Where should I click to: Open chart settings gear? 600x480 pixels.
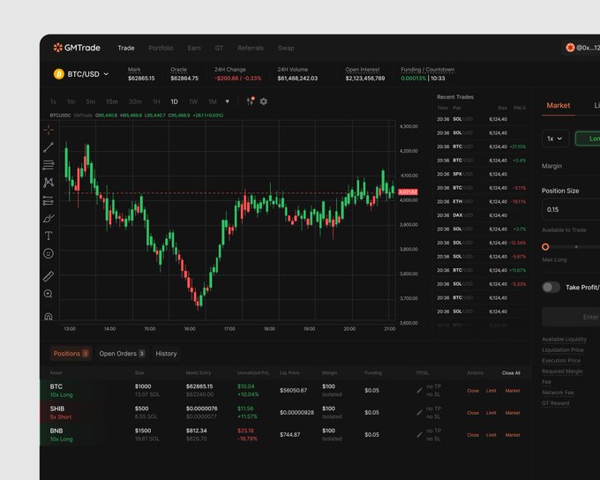pyautogui.click(x=264, y=101)
